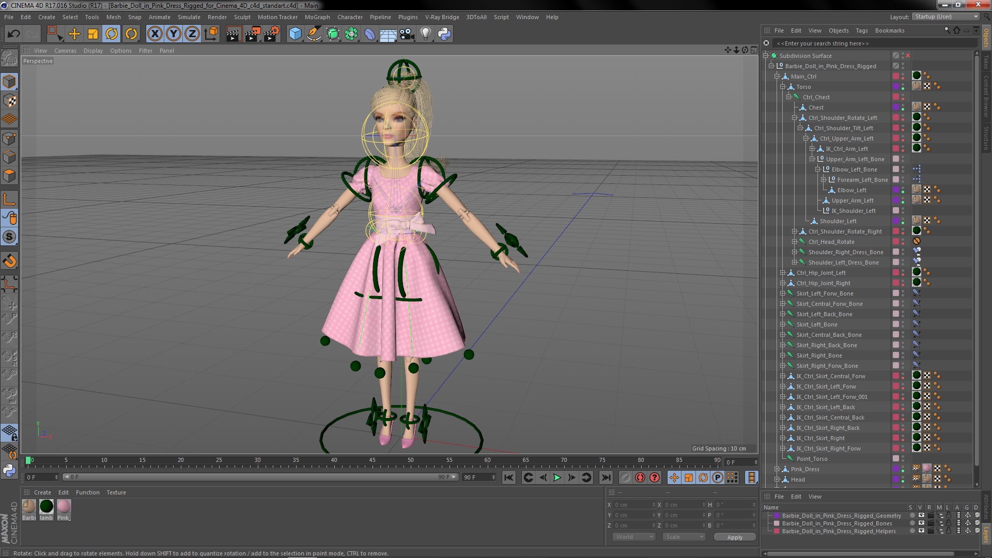Enable Make Editable mode icon
The image size is (992, 558).
click(x=9, y=58)
